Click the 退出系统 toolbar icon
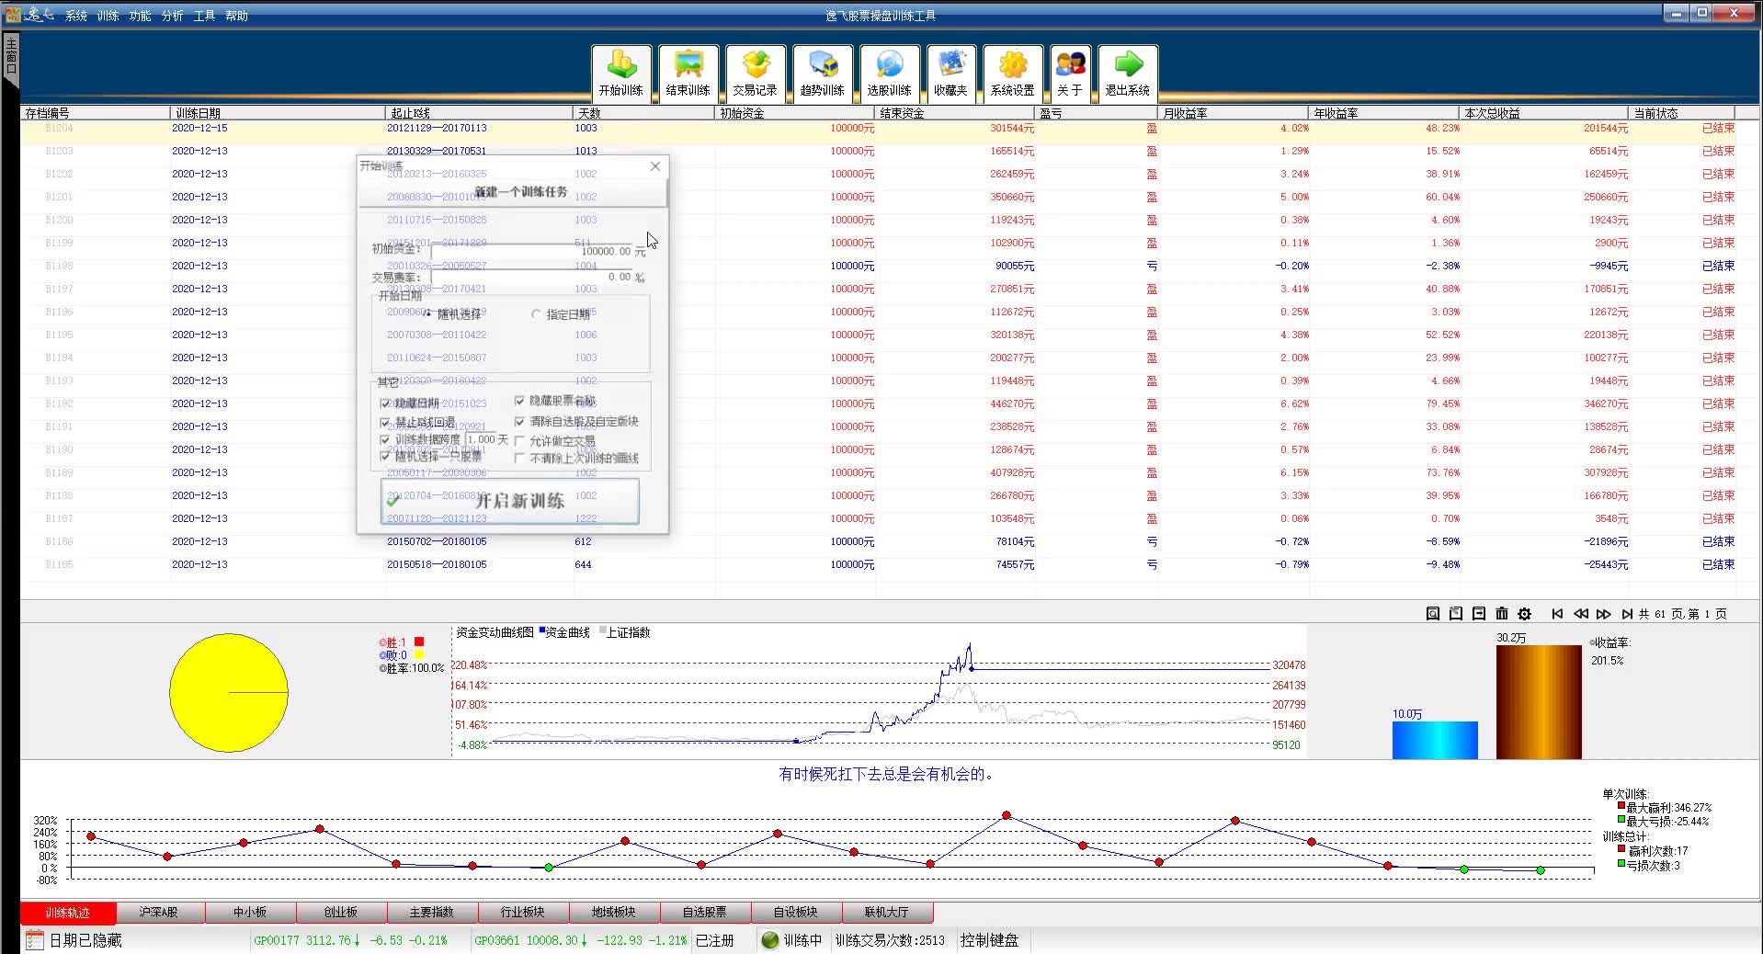 coord(1128,73)
